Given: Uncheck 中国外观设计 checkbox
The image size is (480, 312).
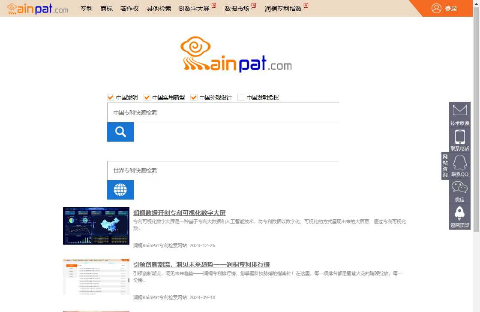Looking at the screenshot, I should [193, 97].
